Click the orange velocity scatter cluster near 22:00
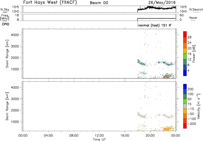The image size is (203, 141). coord(168,129)
